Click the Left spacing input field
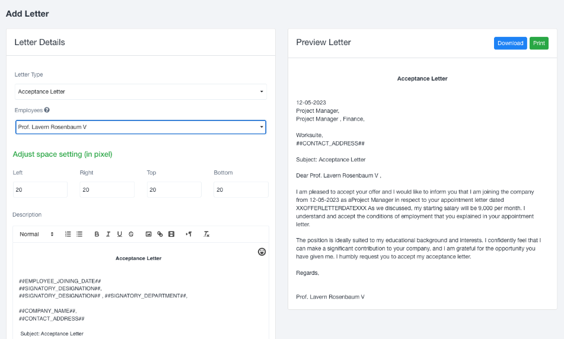Viewport: 564px width, 339px height. pyautogui.click(x=40, y=190)
